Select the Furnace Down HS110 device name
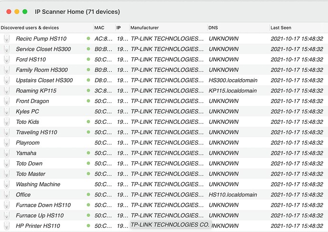This screenshot has width=328, height=232. 43,205
